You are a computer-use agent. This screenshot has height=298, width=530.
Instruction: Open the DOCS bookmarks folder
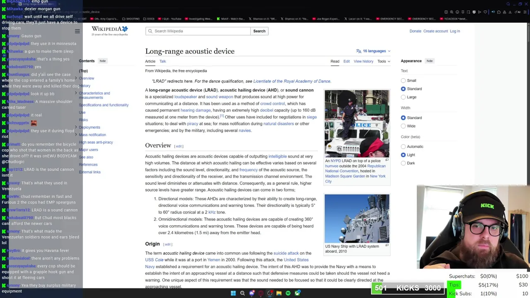tap(149, 19)
